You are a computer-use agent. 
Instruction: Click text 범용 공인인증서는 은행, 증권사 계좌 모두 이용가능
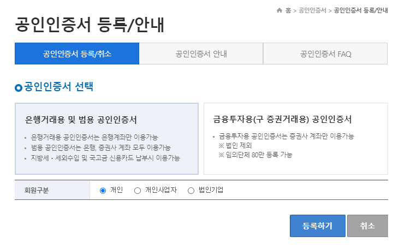101,147
